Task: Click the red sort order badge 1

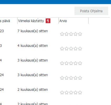Action: click(x=48, y=21)
